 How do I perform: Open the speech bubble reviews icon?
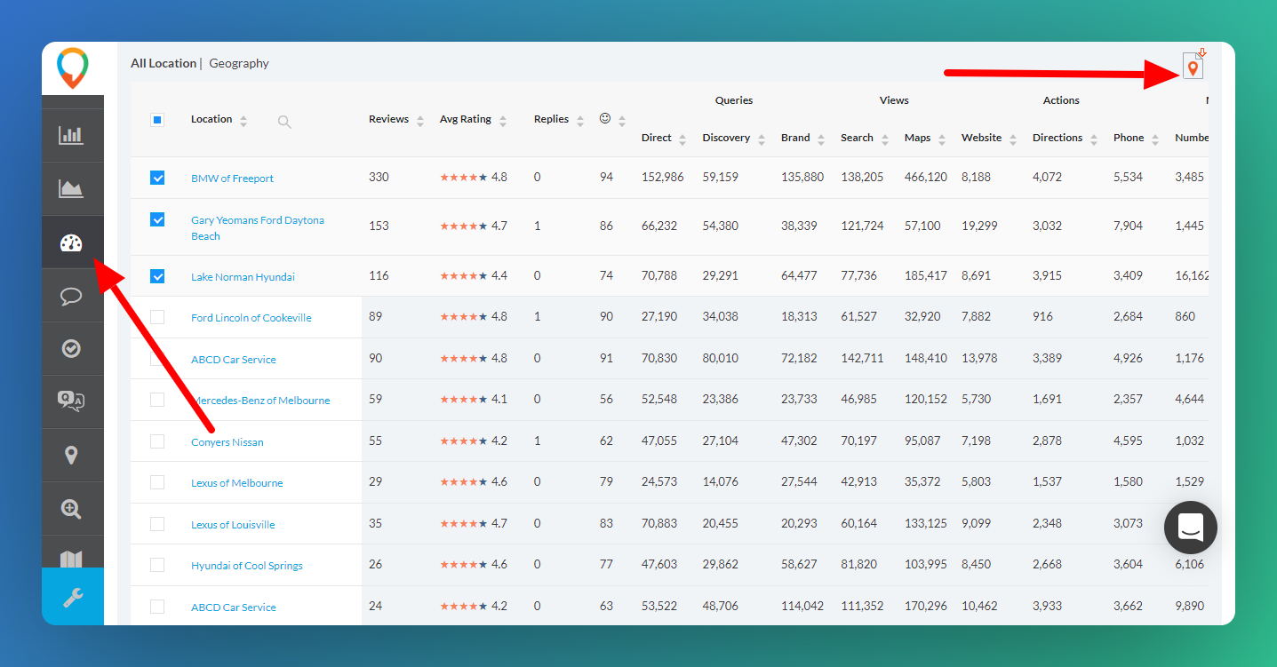[71, 296]
